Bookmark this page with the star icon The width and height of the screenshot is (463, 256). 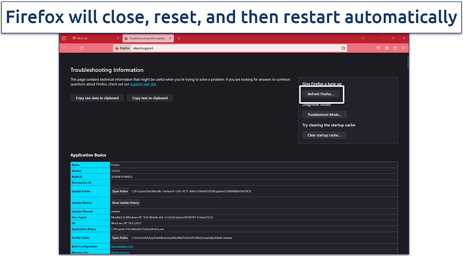[x=343, y=48]
